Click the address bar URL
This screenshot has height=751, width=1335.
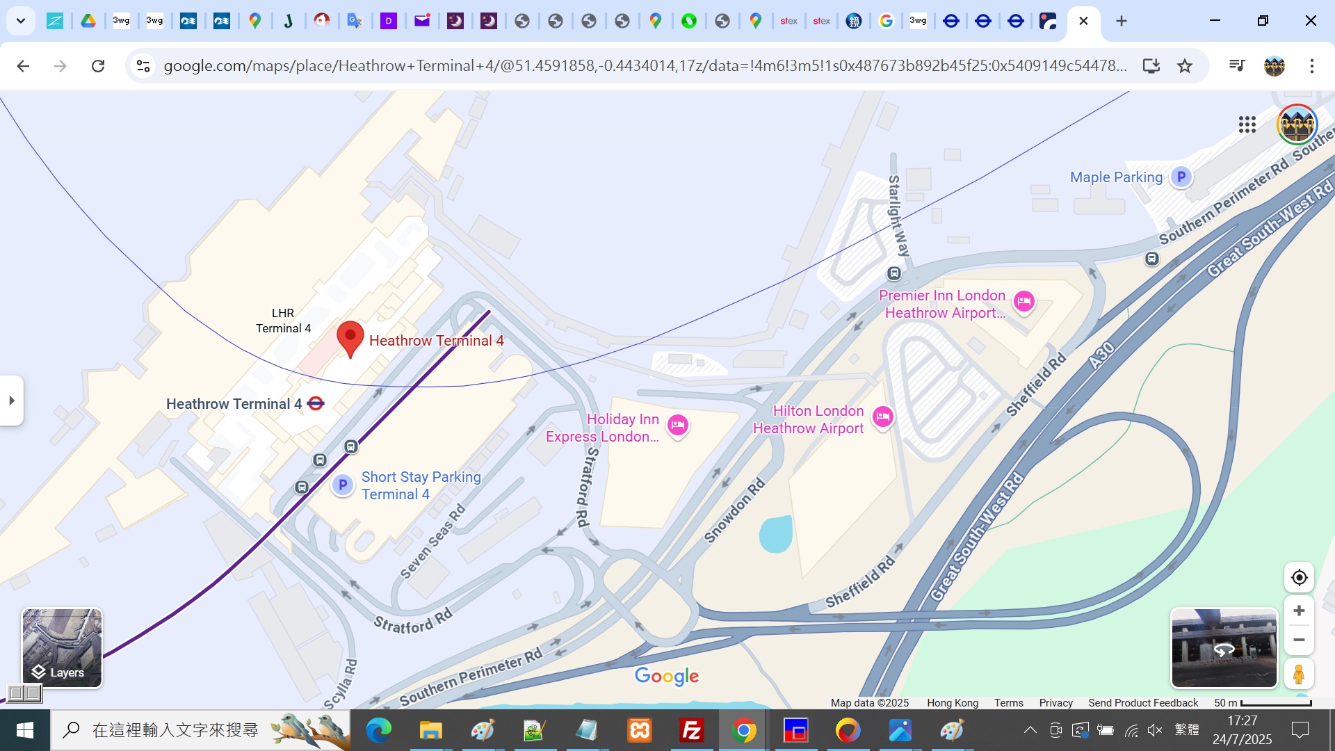645,66
